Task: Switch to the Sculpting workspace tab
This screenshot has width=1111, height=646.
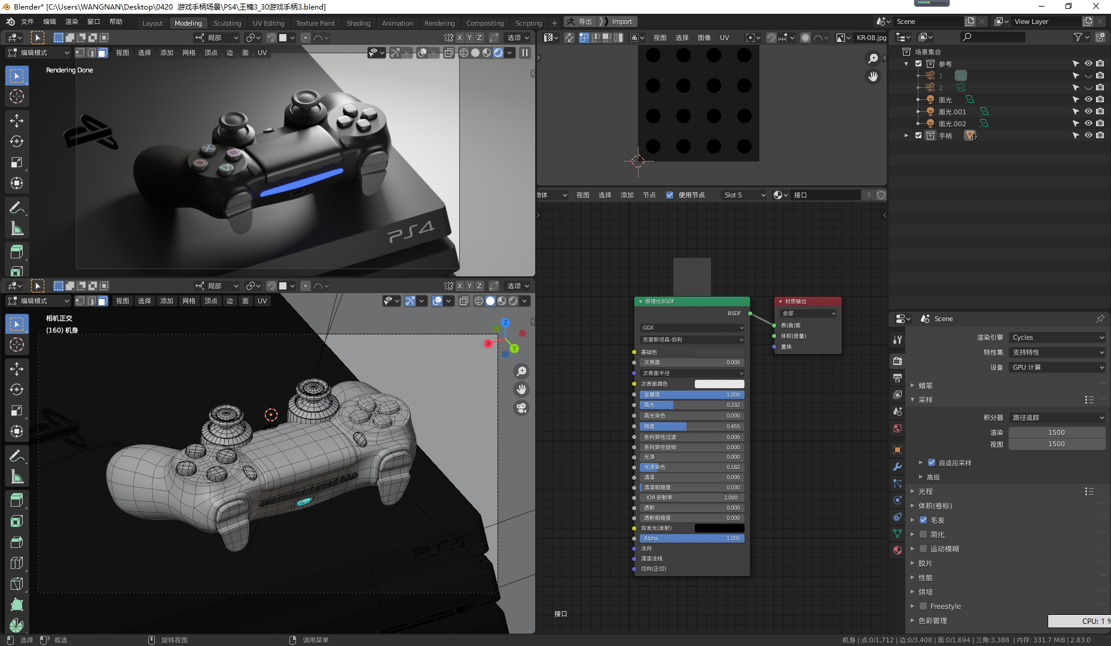Action: click(227, 23)
